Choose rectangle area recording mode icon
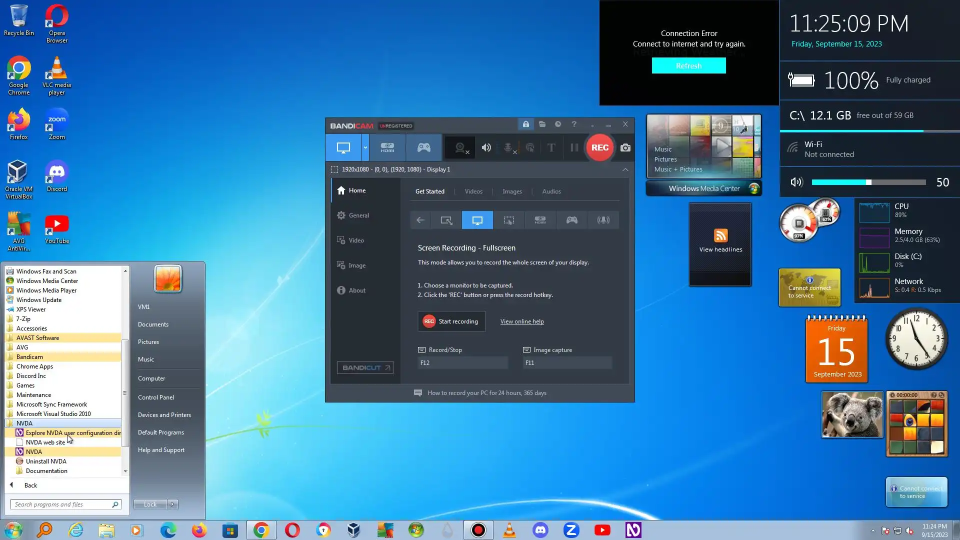The height and width of the screenshot is (540, 960). tap(446, 220)
